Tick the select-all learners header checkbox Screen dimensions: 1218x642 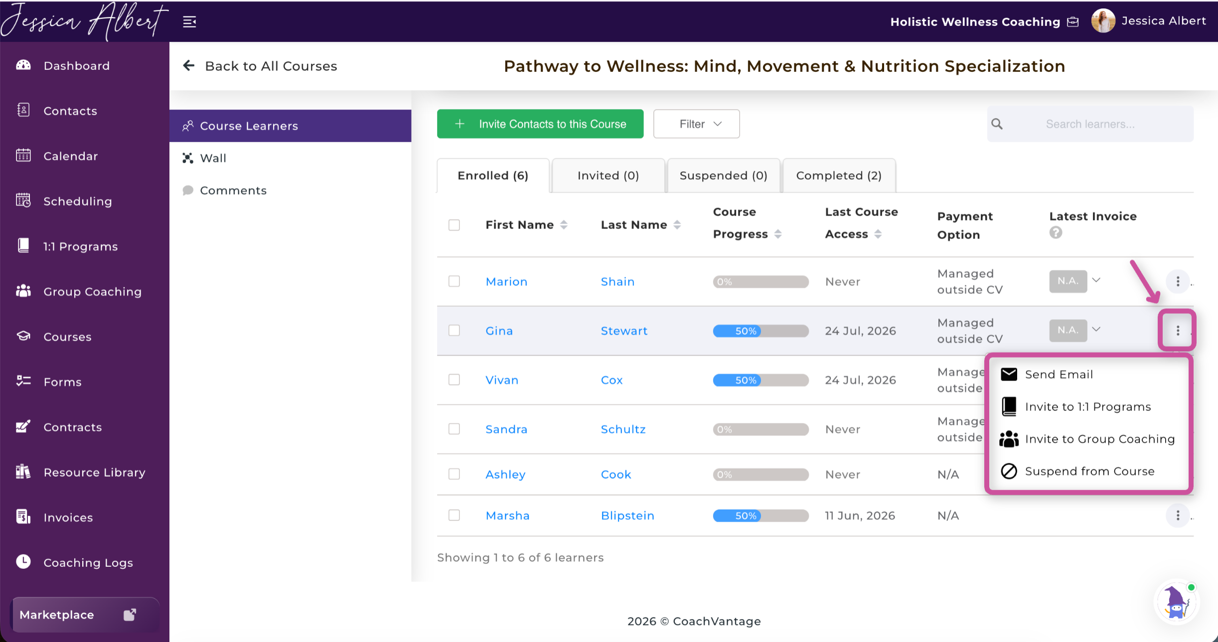click(x=454, y=225)
